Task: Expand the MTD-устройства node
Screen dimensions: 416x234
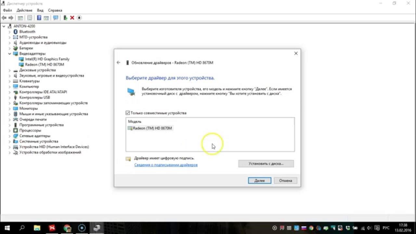Action: [x=10, y=37]
